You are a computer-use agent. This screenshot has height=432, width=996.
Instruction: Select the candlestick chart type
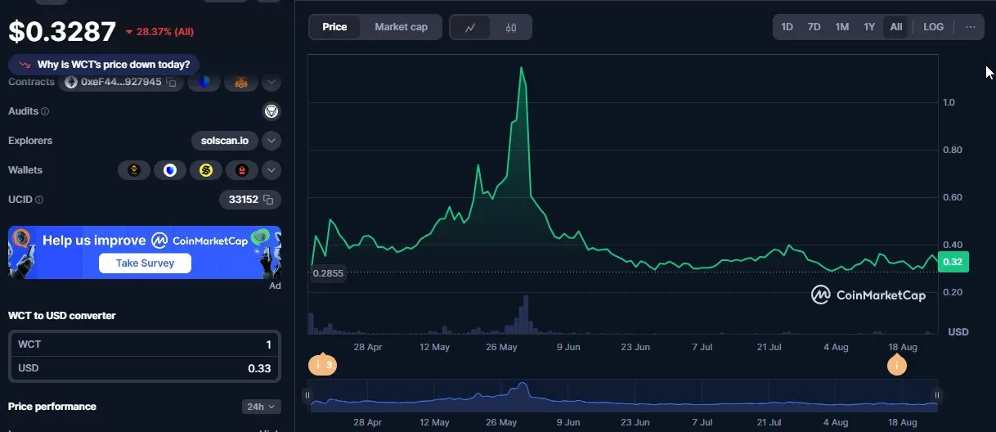(x=511, y=27)
